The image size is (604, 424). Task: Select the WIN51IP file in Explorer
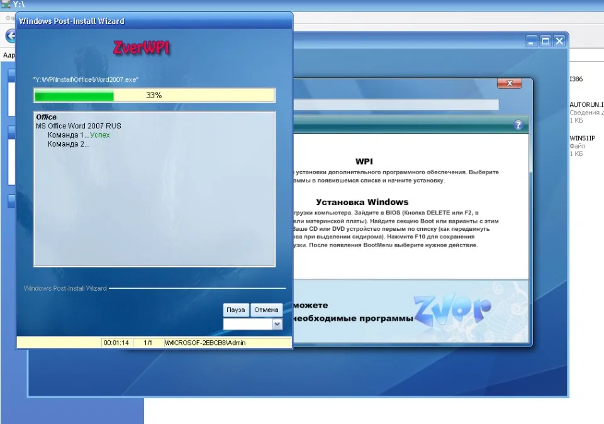click(582, 138)
